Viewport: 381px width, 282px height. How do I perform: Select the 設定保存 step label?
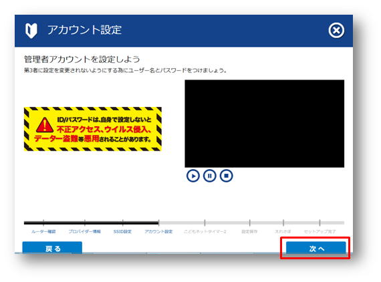(249, 232)
